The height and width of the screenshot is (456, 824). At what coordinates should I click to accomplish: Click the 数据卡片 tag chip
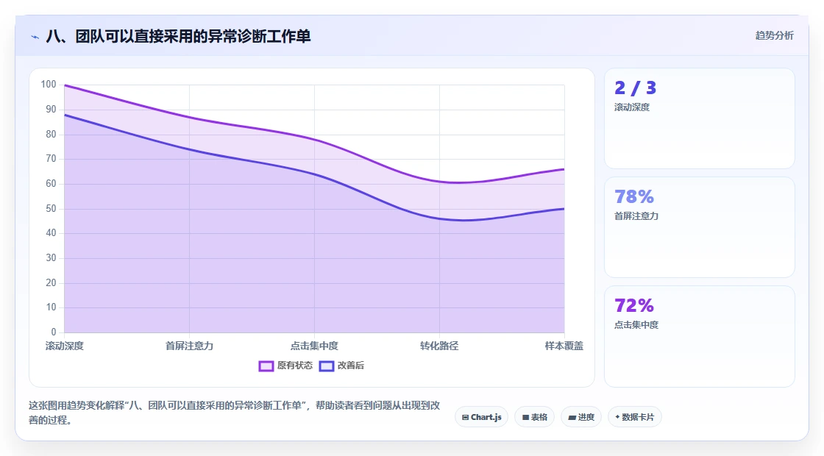(635, 417)
